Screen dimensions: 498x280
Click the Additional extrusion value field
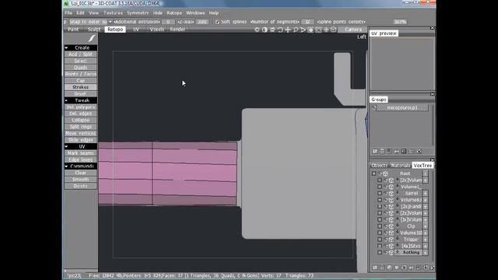tap(168, 22)
